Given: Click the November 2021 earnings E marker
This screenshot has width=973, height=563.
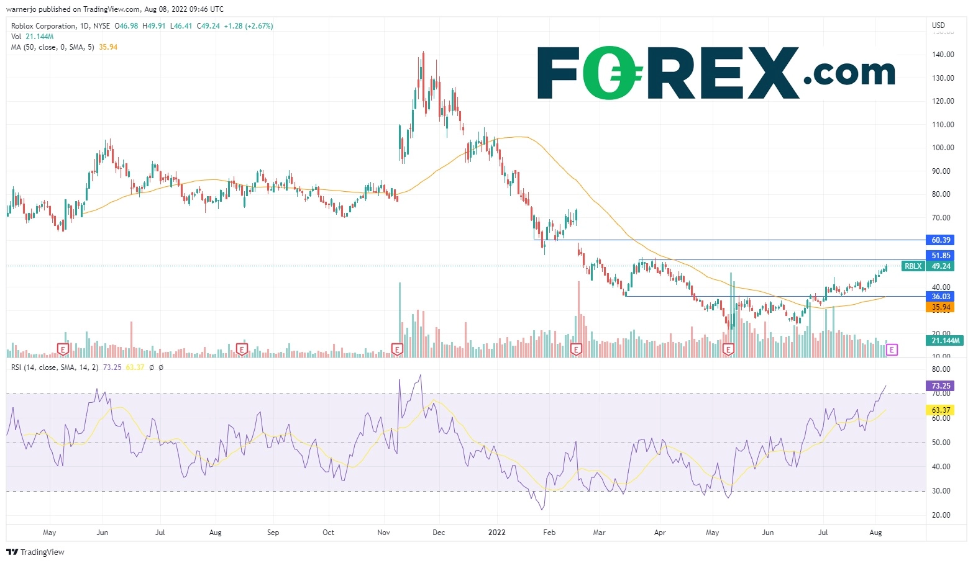Looking at the screenshot, I should tap(397, 349).
